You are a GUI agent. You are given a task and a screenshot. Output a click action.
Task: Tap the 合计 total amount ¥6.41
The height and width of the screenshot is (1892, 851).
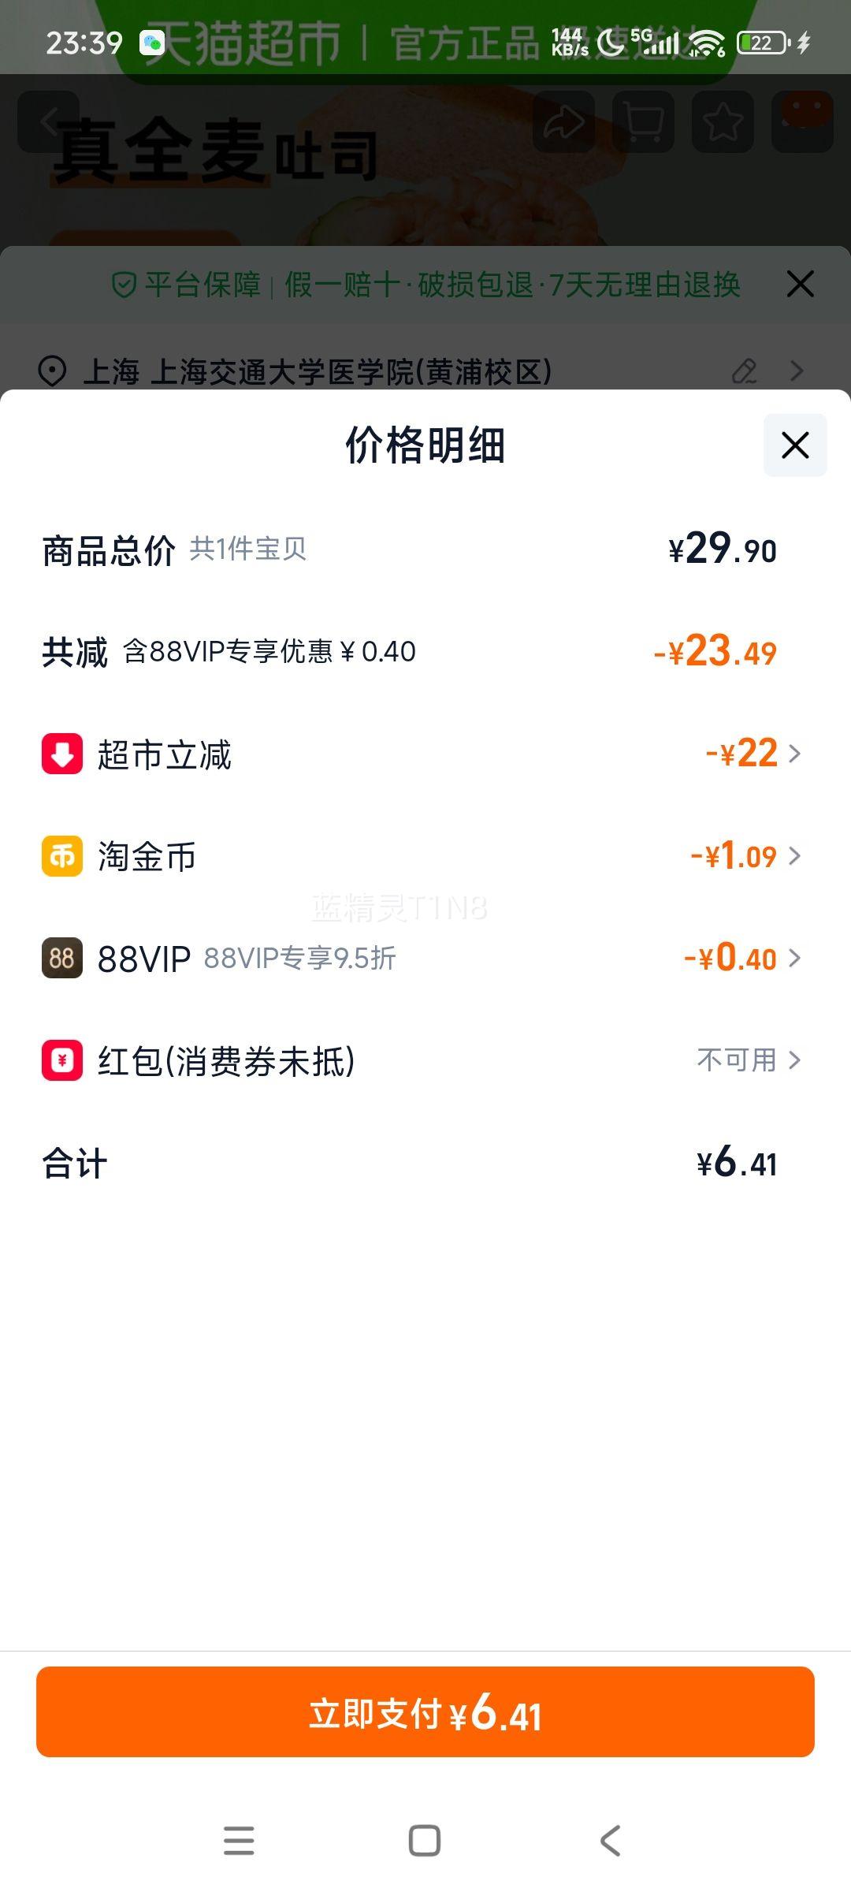click(x=737, y=1164)
